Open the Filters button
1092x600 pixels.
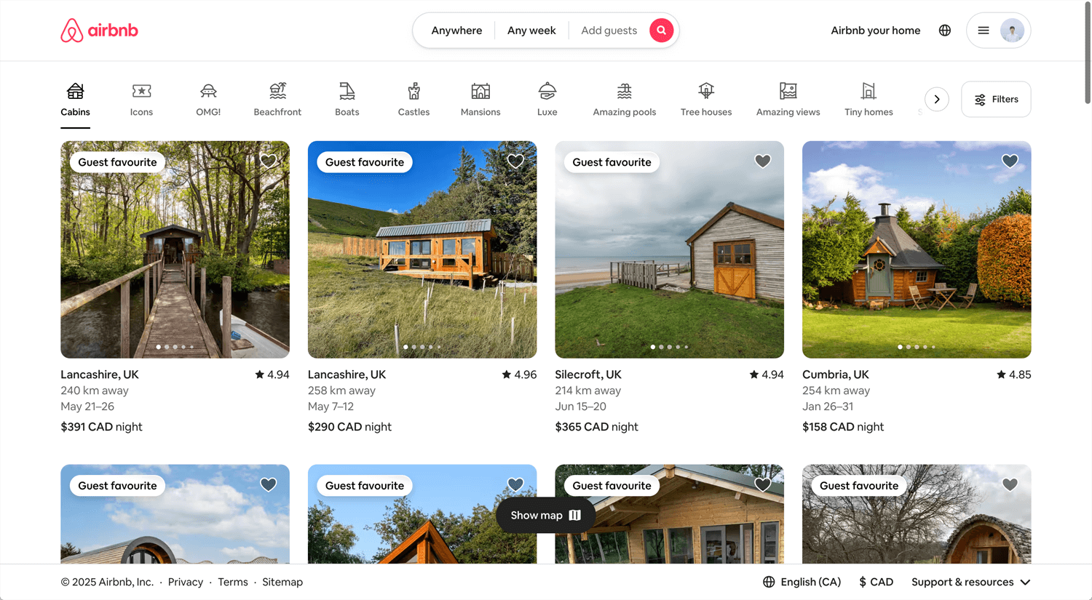coord(996,100)
